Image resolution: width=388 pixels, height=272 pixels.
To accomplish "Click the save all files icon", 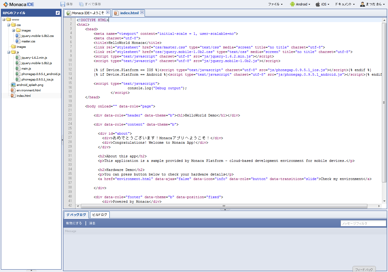I will [81, 4].
